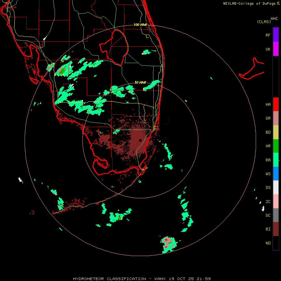
Task: Click the ND legend label
Action: pos(268,243)
